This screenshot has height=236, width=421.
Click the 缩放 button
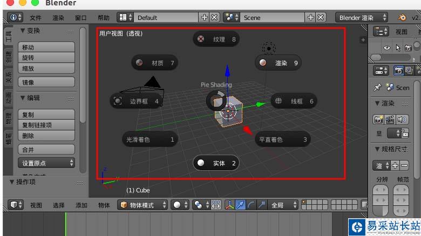click(46, 68)
